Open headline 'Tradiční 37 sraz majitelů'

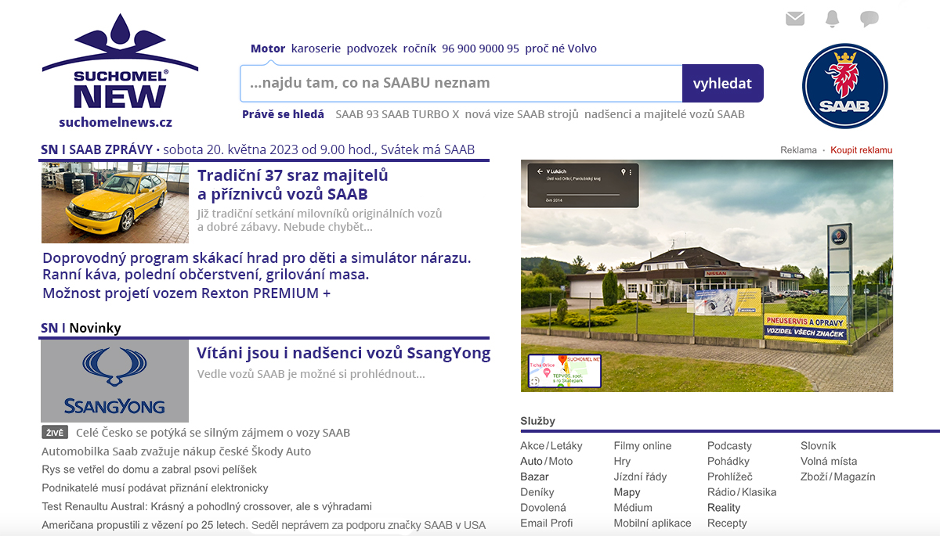pos(293,185)
